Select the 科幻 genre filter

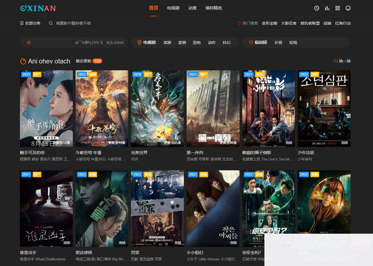(x=226, y=42)
